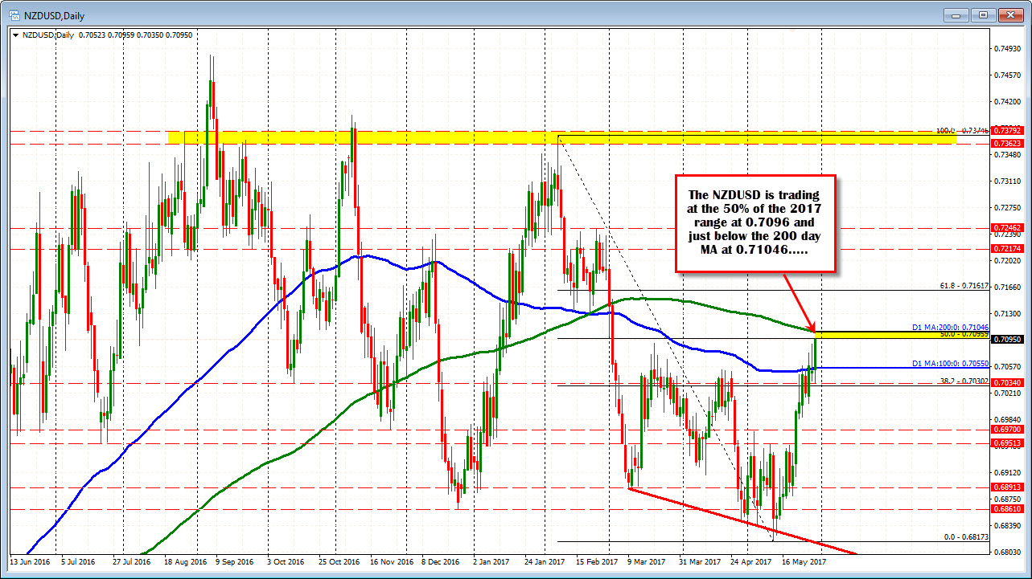Screen dimensions: 1032x579
Task: Click the close value 0.70950 in chart header
Action: click(179, 35)
